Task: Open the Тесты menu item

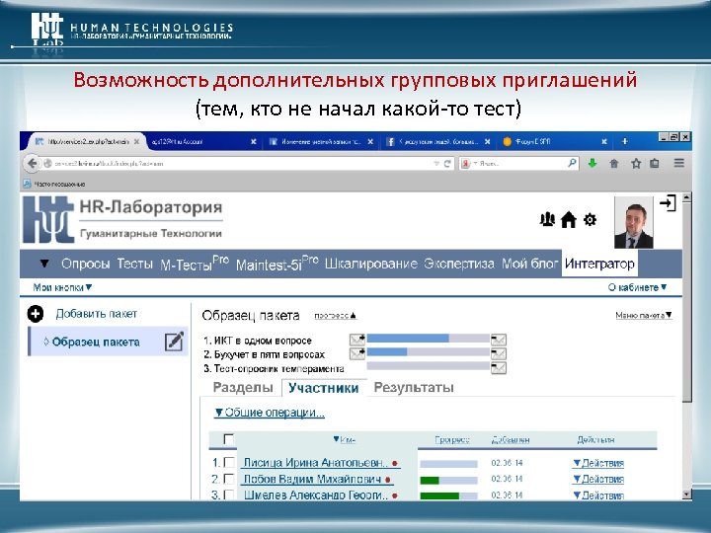Action: (x=135, y=264)
